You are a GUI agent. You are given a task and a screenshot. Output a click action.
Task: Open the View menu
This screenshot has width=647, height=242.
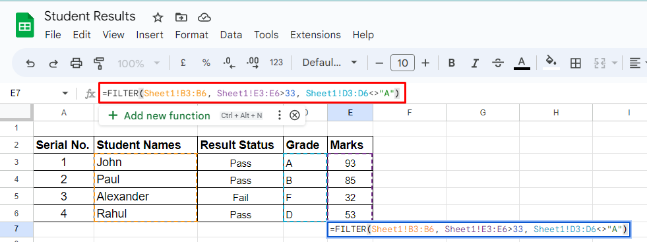point(113,35)
